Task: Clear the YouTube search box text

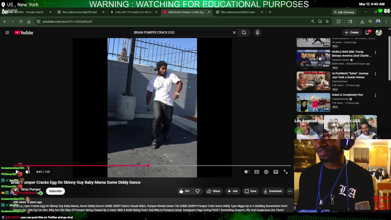Action: [234, 32]
